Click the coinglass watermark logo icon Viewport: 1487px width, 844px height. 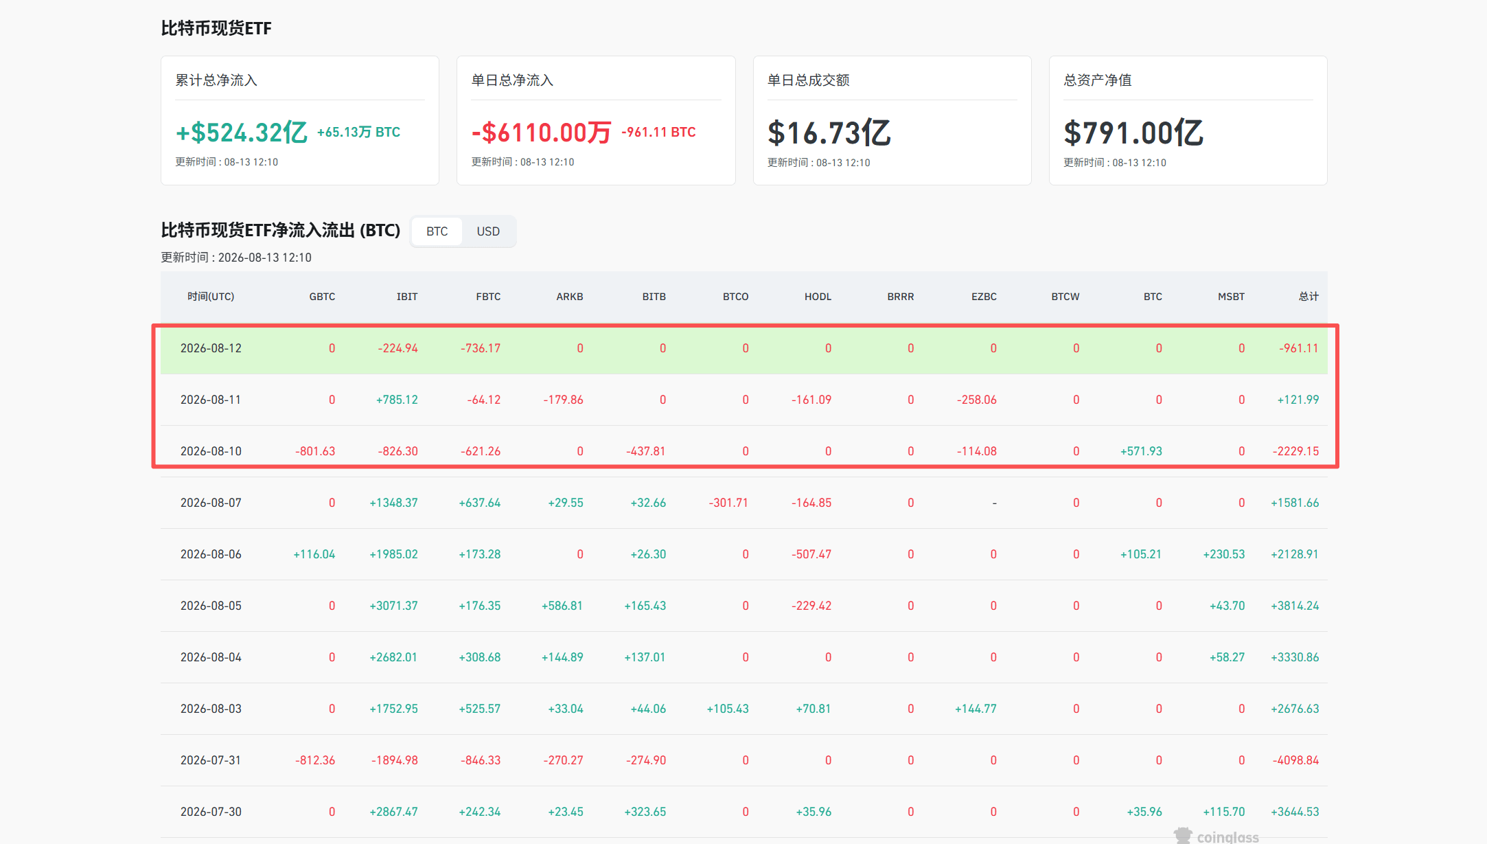pyautogui.click(x=1183, y=836)
